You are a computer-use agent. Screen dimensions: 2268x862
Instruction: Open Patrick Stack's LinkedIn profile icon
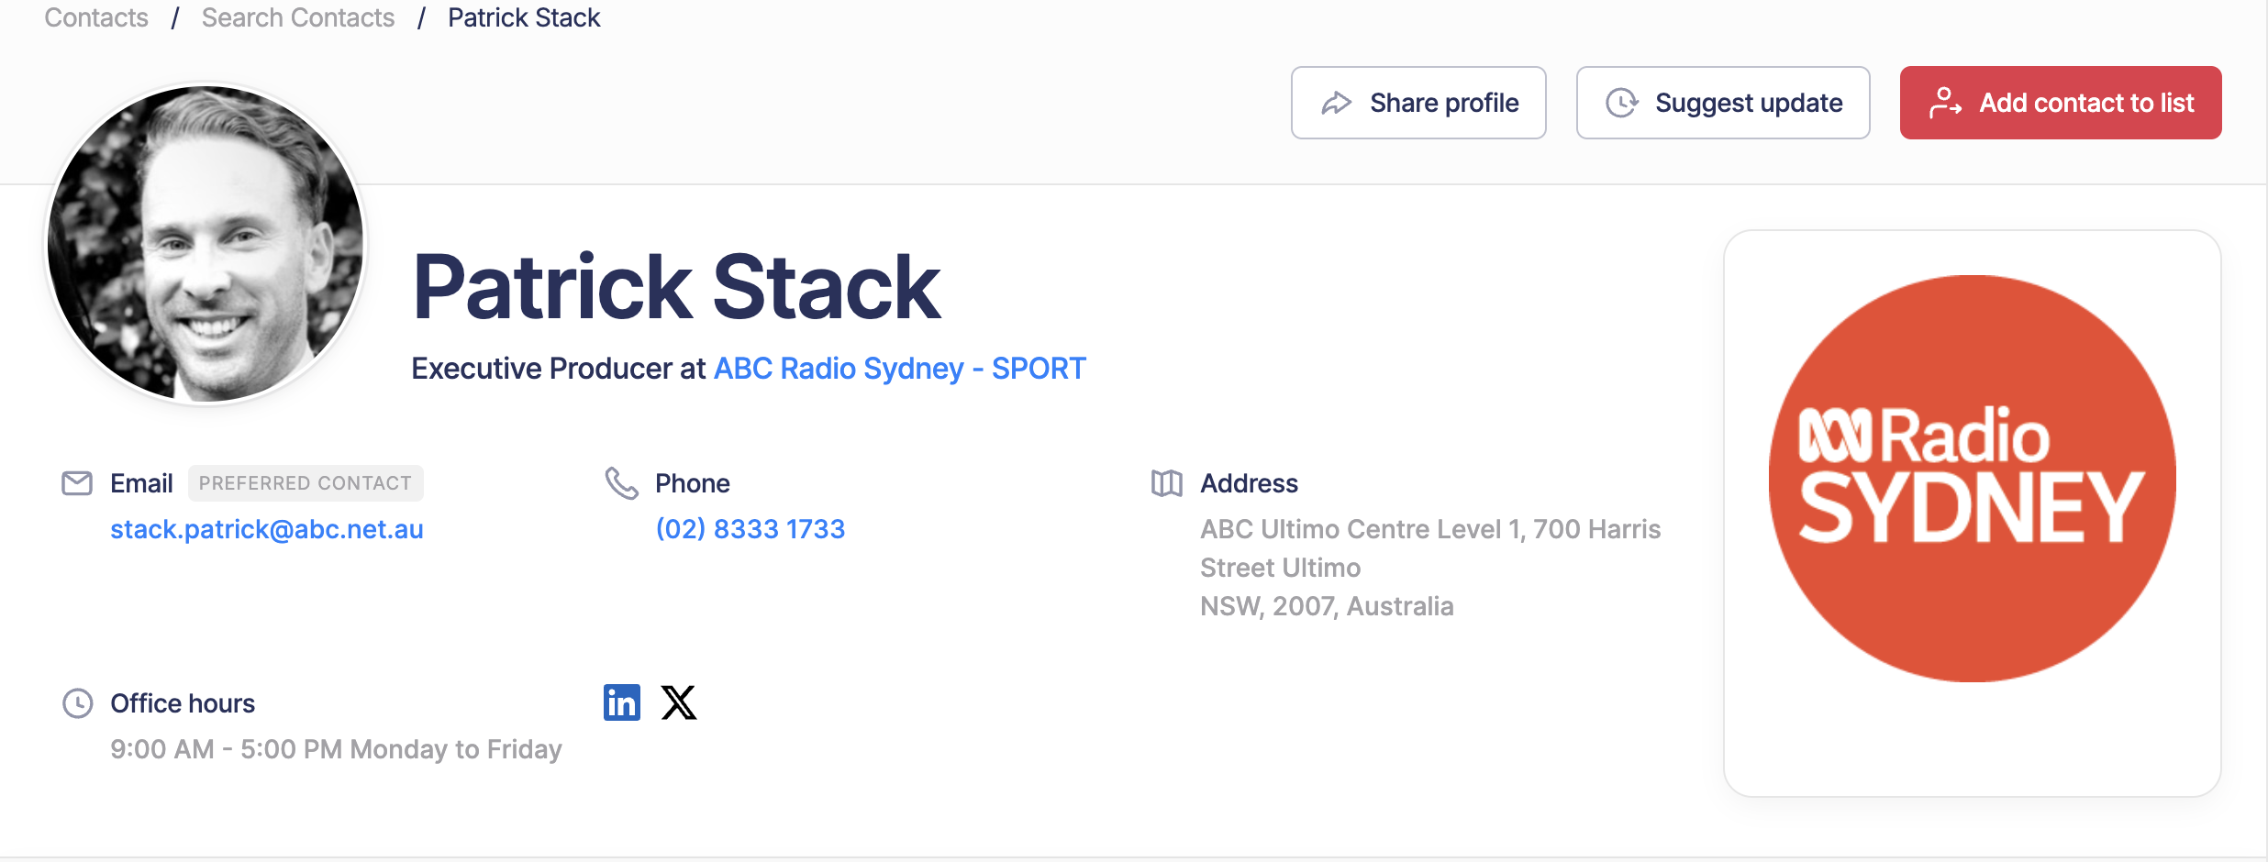pos(622,702)
